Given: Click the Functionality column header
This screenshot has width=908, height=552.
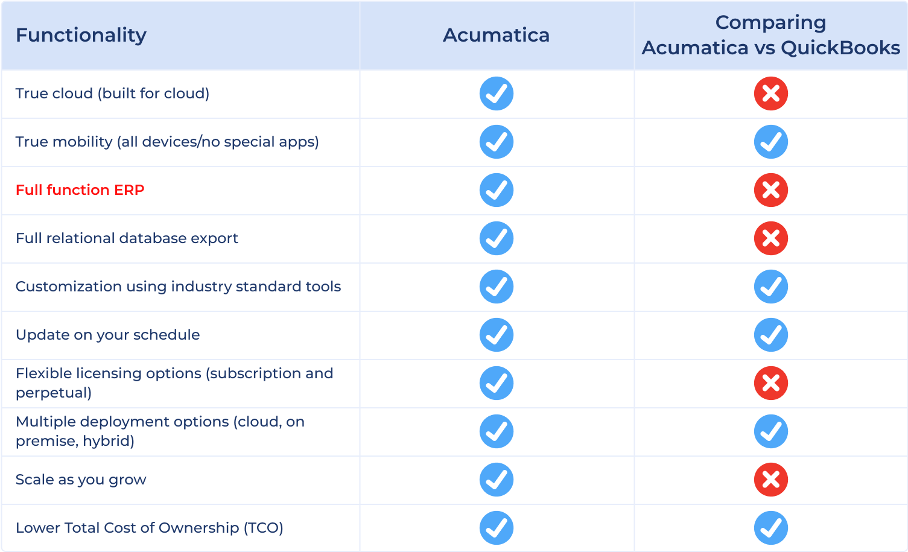Looking at the screenshot, I should (81, 35).
